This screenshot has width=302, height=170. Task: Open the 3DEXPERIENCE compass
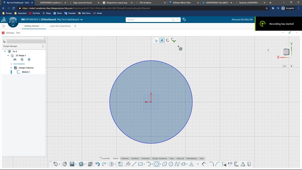pyautogui.click(x=13, y=22)
